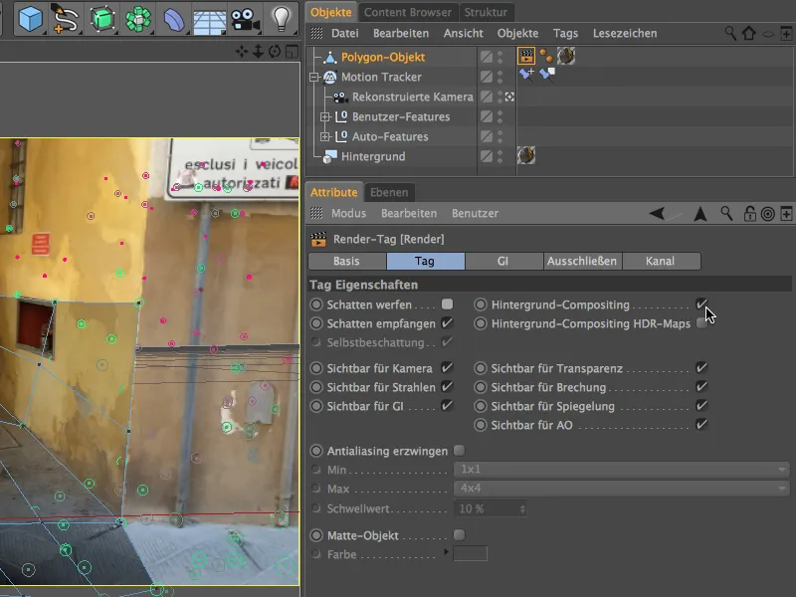Toggle the Attribute manager lock icon
The width and height of the screenshot is (796, 597).
click(x=749, y=214)
